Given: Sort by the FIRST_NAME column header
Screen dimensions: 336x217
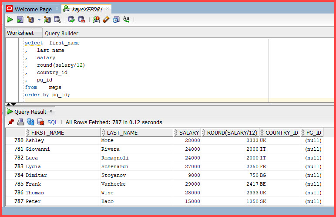Looking at the screenshot, I should tap(63, 132).
